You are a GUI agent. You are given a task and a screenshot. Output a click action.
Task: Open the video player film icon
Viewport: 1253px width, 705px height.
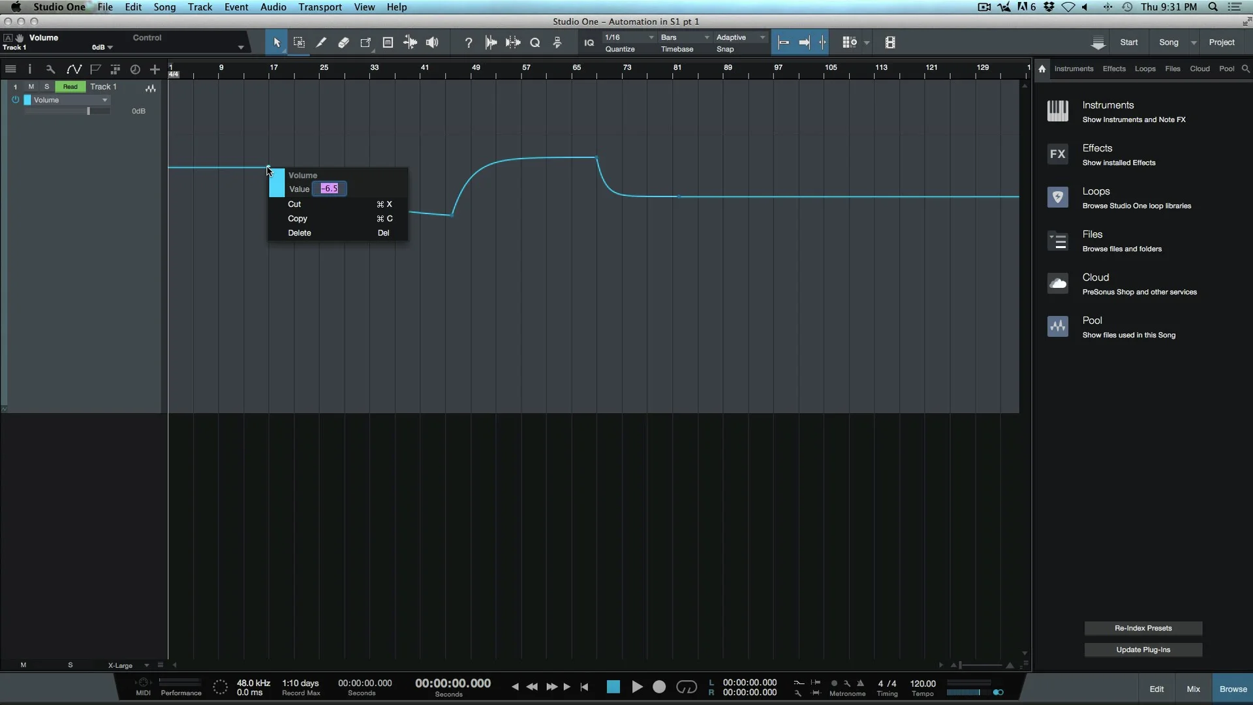click(x=890, y=43)
